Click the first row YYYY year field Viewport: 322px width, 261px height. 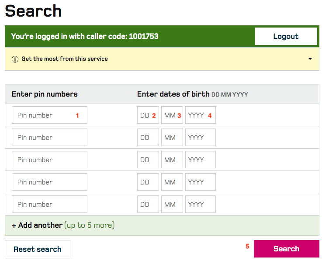pyautogui.click(x=201, y=115)
